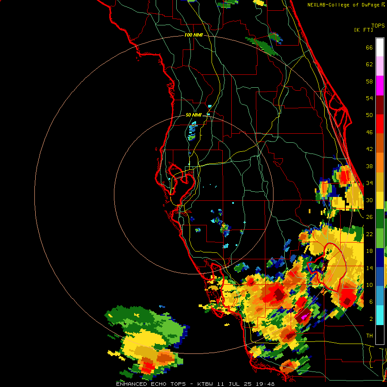Pick the cyan legend swatch
387x387 pixels.
pos(380,315)
